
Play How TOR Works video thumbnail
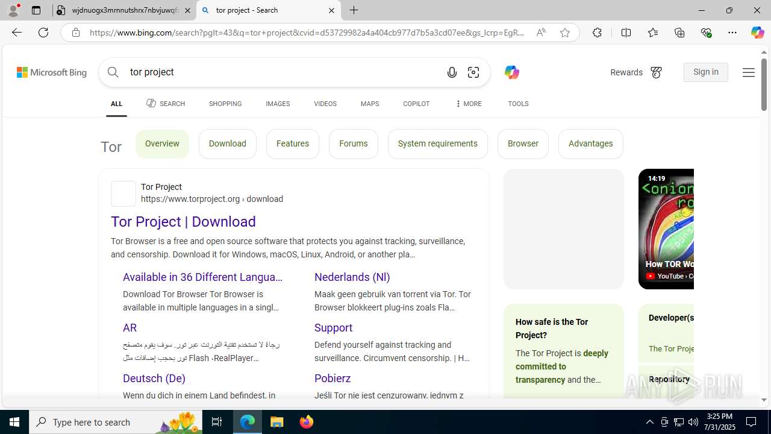666,229
